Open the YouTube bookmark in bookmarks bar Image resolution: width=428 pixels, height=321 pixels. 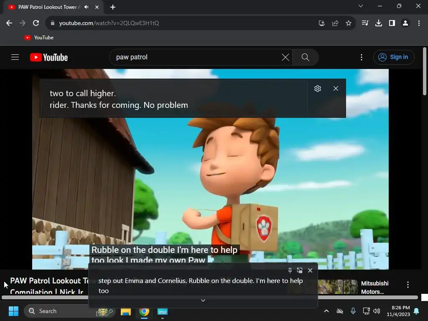point(39,38)
